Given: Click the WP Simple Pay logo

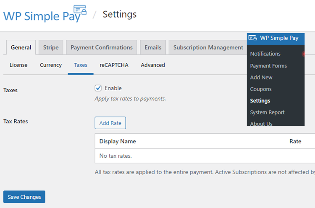Looking at the screenshot, I should pyautogui.click(x=45, y=14).
